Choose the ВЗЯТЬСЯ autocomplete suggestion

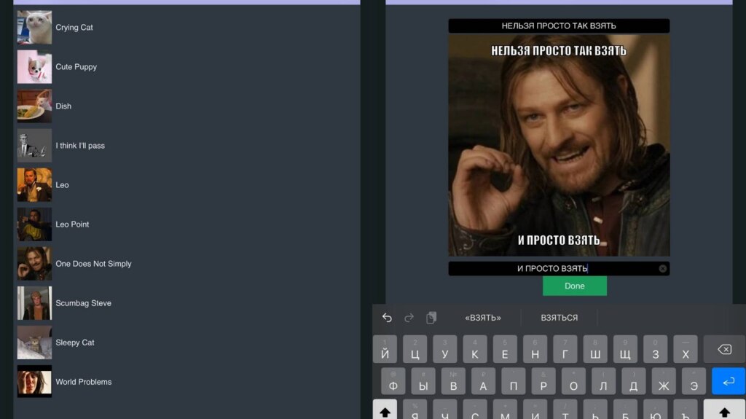(559, 318)
